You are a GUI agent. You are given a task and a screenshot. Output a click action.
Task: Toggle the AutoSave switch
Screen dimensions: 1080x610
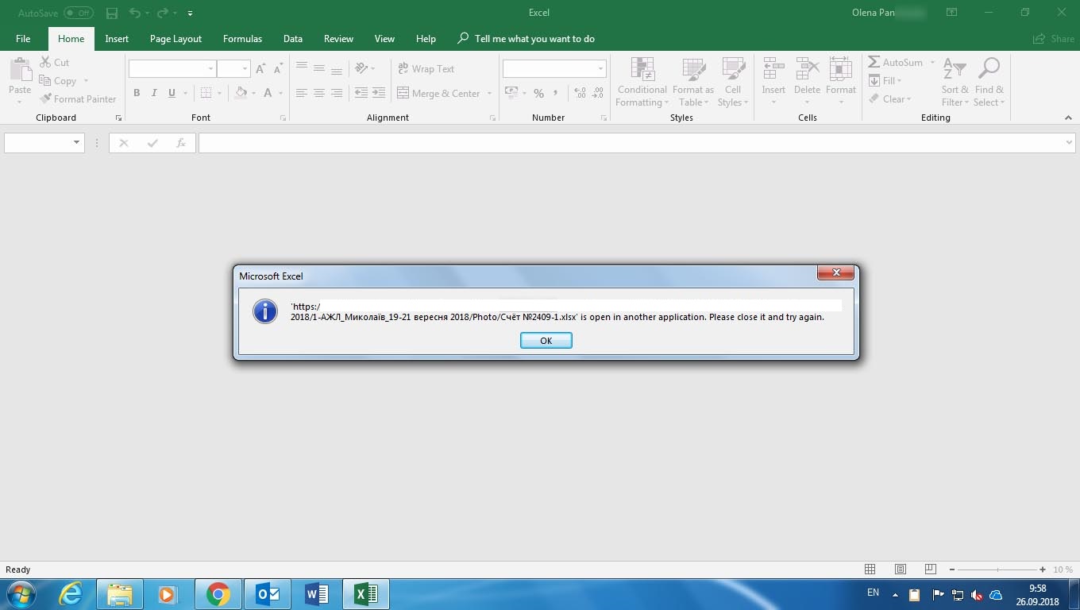[x=78, y=13]
